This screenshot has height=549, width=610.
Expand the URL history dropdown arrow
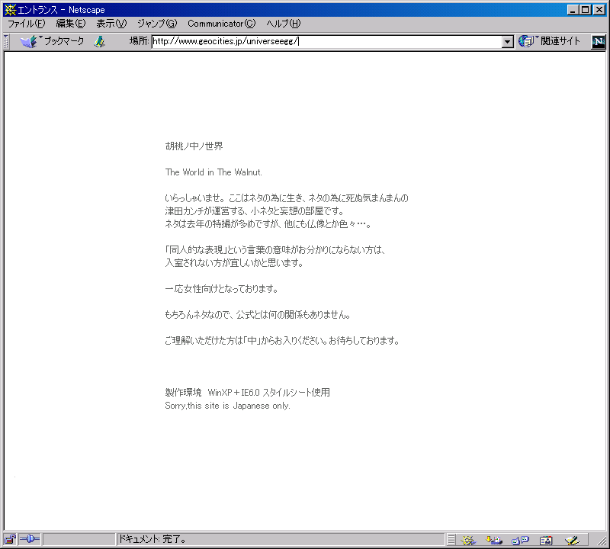click(507, 42)
